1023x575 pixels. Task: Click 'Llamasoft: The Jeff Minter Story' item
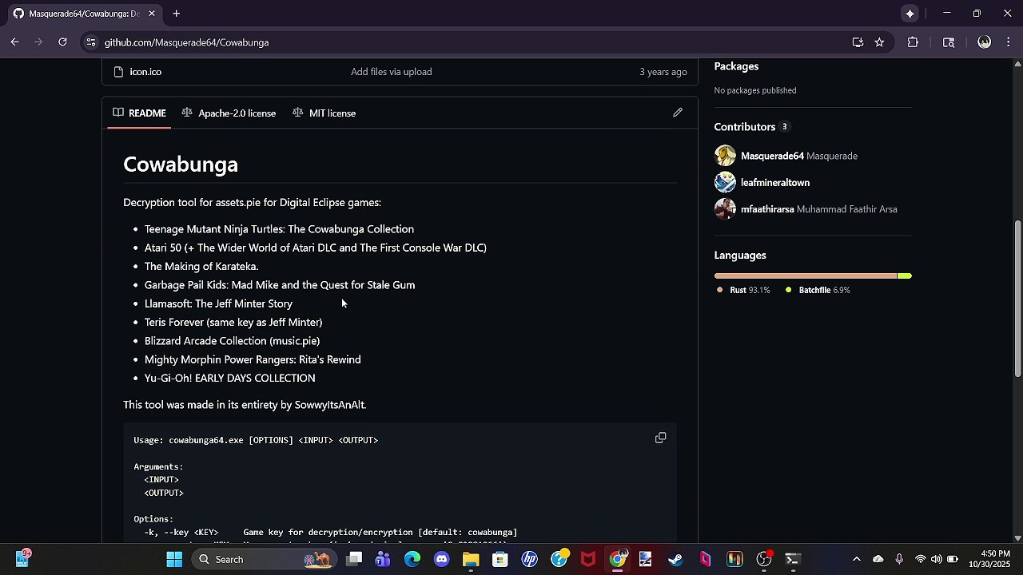click(218, 303)
